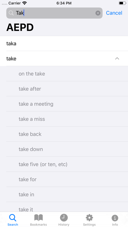The image size is (128, 227).
Task: Click inside the search text field
Action: click(x=54, y=13)
